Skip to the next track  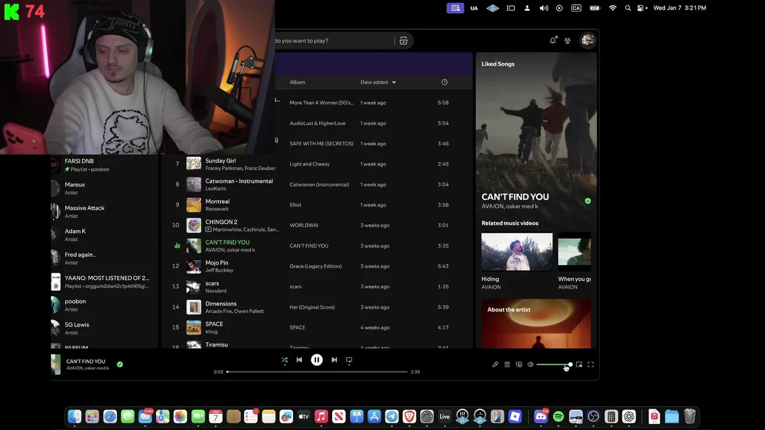click(334, 360)
